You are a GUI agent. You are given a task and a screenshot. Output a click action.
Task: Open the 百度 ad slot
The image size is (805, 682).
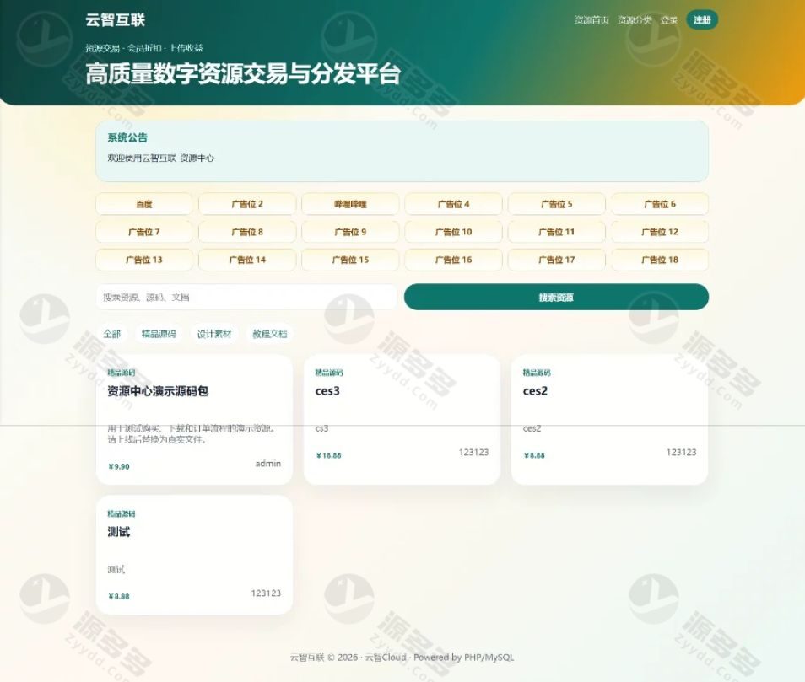[144, 204]
